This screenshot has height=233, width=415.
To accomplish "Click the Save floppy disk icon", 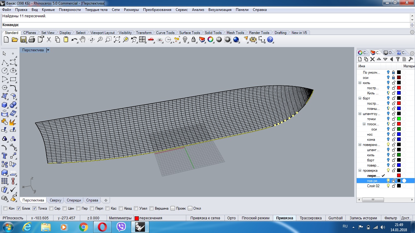I will 23,39.
